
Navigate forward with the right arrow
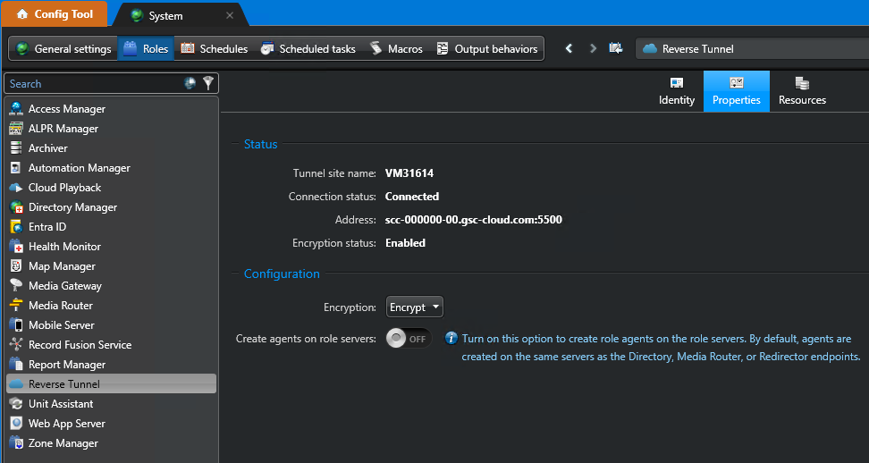[592, 48]
